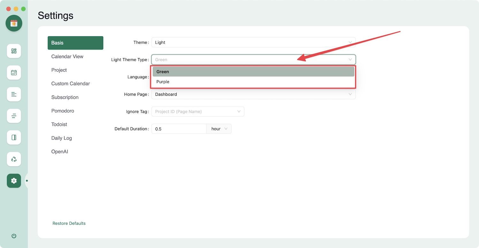Image resolution: width=479 pixels, height=248 pixels.
Task: Click the Default Duration value field
Action: point(179,129)
